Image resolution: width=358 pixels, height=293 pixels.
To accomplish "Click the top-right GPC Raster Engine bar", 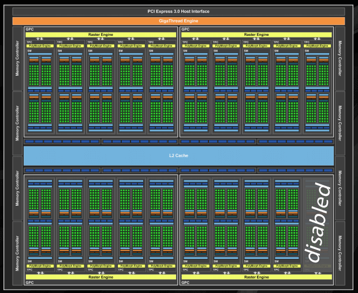I will coord(256,35).
